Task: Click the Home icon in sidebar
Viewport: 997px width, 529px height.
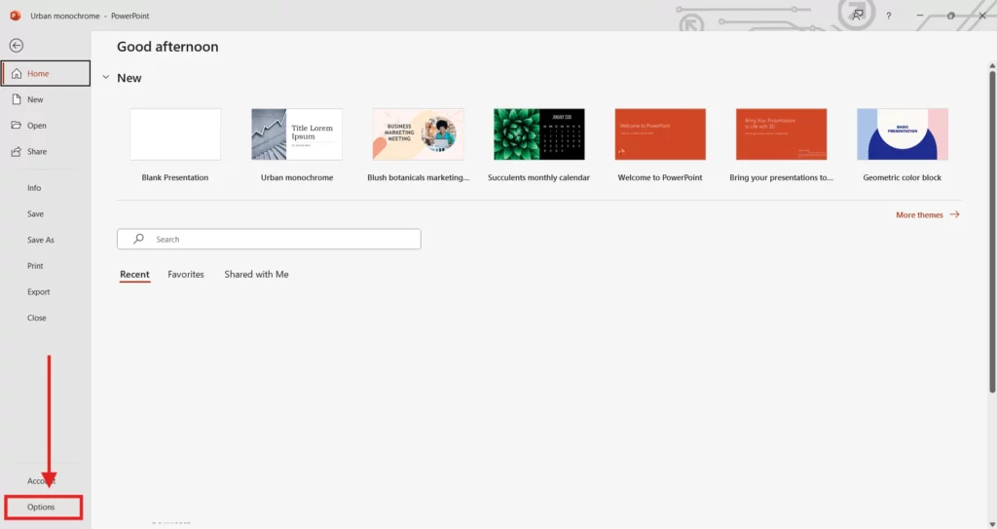Action: coord(17,74)
